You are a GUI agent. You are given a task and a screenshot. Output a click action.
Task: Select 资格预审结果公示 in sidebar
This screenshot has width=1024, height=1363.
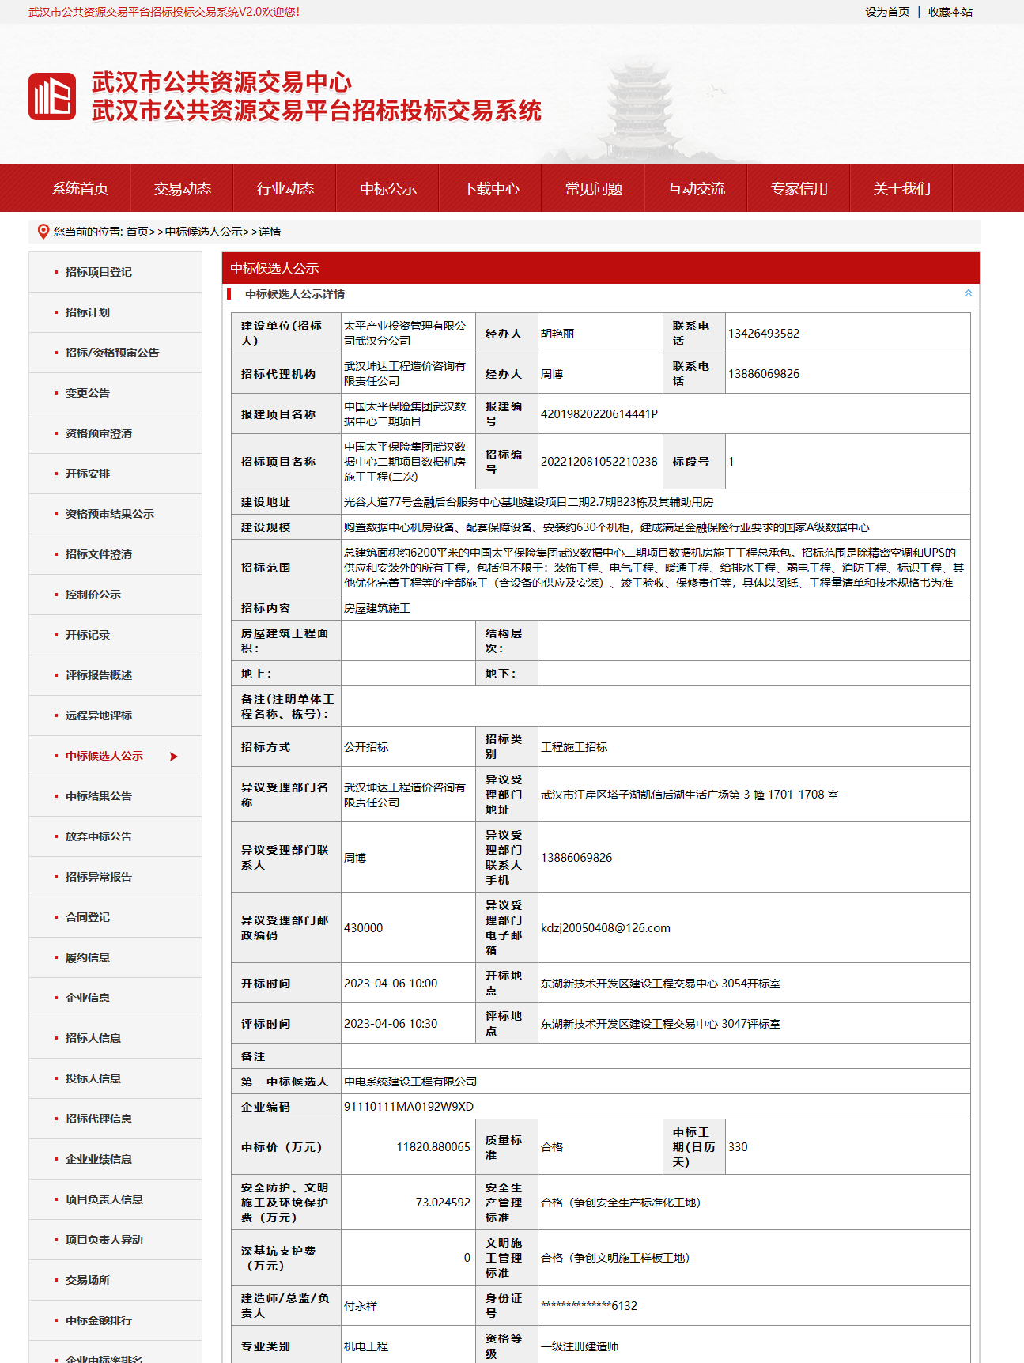(x=110, y=514)
